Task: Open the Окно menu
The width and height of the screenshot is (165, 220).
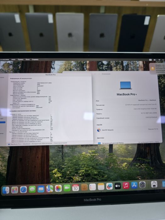Action: click(x=28, y=59)
